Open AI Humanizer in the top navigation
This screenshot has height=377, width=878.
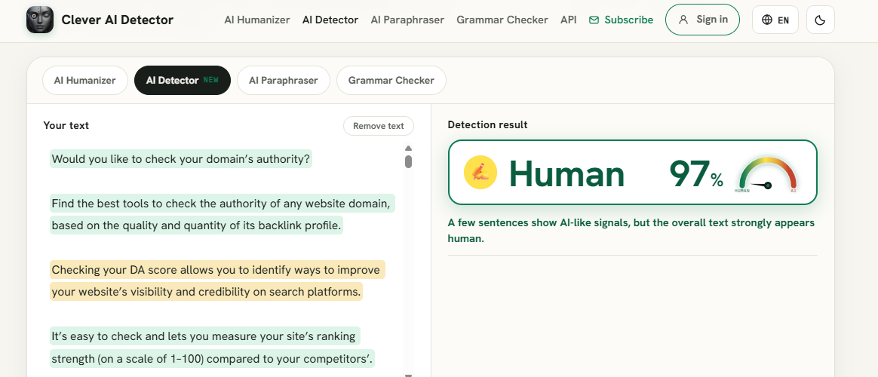pos(257,20)
